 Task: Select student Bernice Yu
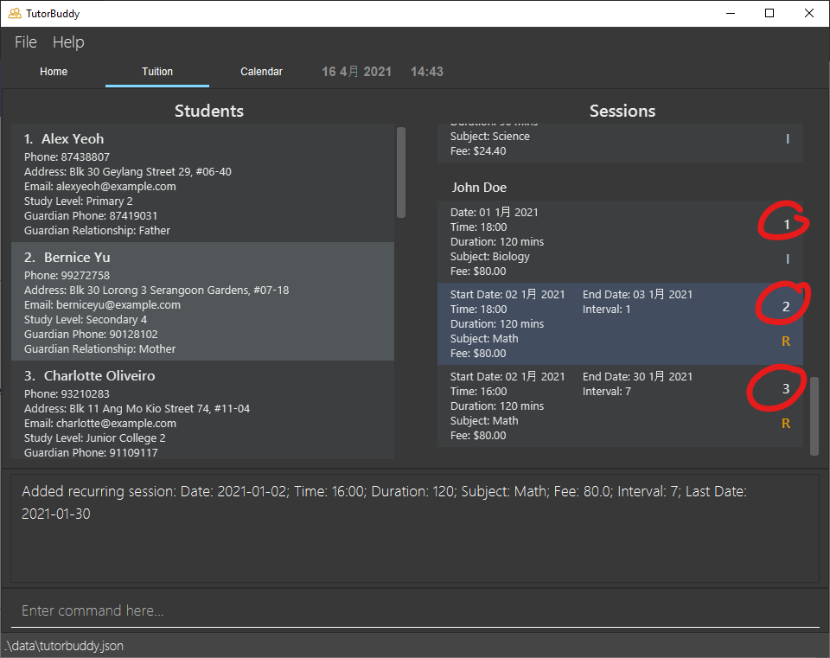pyautogui.click(x=202, y=302)
